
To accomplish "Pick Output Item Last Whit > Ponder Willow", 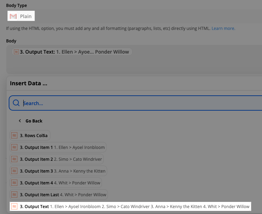I will pyautogui.click(x=59, y=195).
